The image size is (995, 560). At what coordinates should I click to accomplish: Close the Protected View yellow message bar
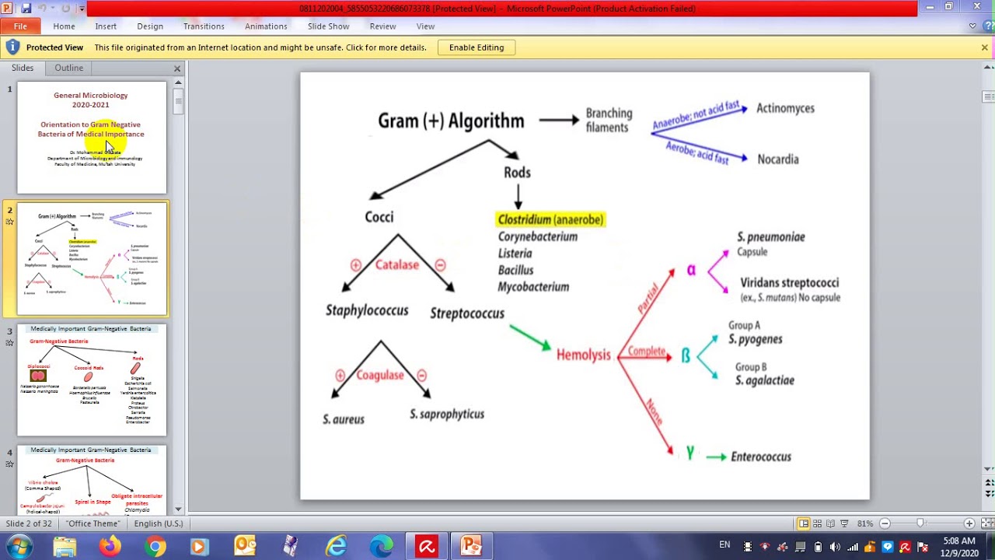pos(984,47)
